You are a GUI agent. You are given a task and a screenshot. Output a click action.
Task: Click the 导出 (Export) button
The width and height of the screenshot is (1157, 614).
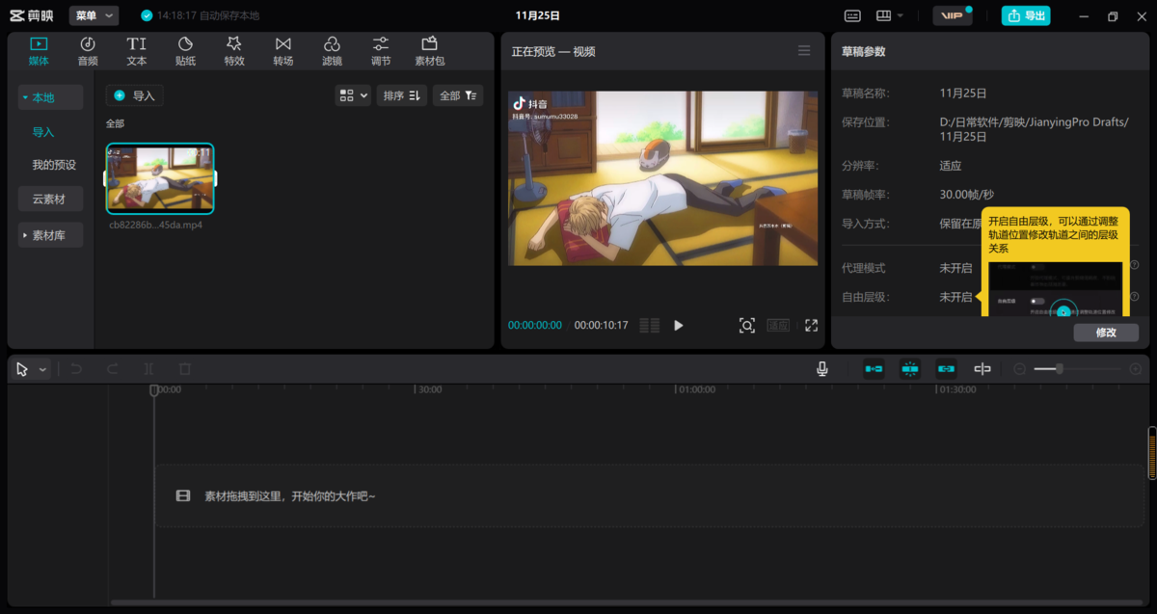tap(1026, 15)
